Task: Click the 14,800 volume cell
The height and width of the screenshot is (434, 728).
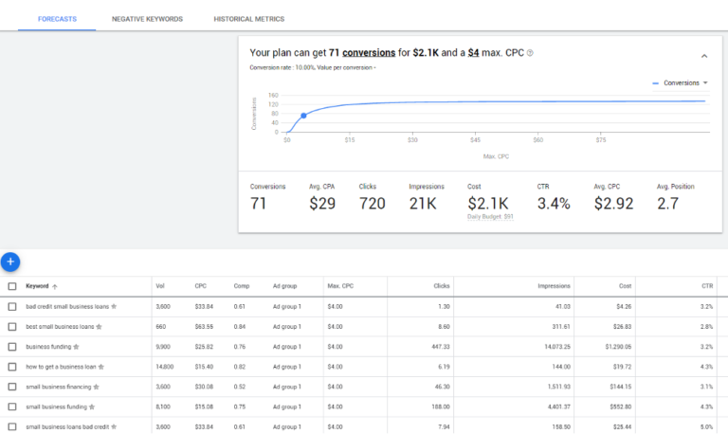Action: click(x=164, y=367)
